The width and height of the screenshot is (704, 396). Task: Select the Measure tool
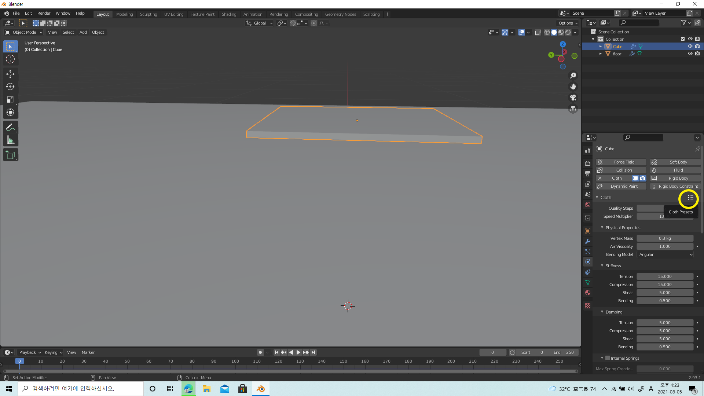click(x=10, y=140)
